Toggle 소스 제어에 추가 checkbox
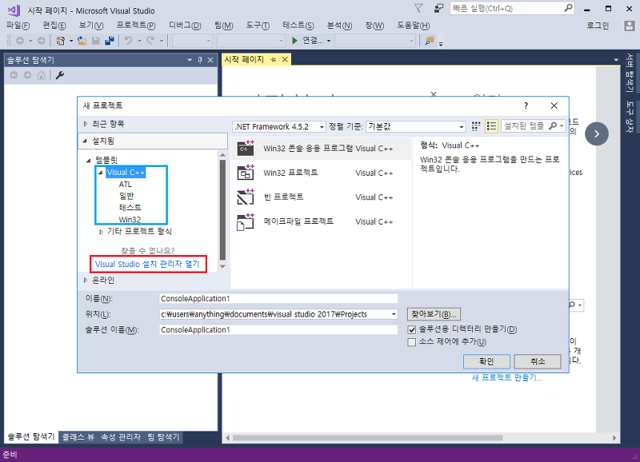The height and width of the screenshot is (462, 640). [411, 342]
